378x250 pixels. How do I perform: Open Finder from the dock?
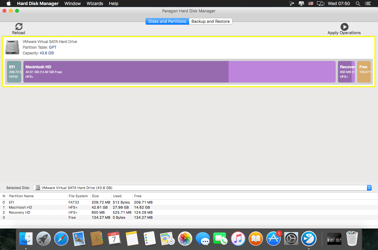coord(26,239)
